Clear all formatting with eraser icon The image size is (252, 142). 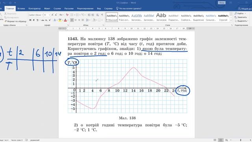click(67, 15)
